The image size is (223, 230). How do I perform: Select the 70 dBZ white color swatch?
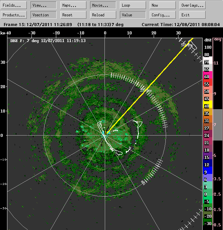click(x=208, y=60)
